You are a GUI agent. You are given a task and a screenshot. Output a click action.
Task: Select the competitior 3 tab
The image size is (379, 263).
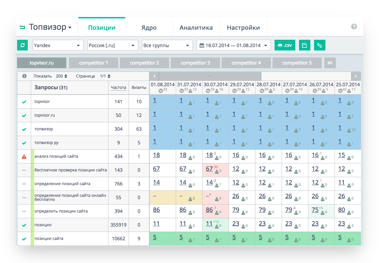[x=195, y=63]
